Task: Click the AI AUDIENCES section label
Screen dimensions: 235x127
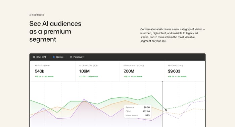Action: pos(37,15)
